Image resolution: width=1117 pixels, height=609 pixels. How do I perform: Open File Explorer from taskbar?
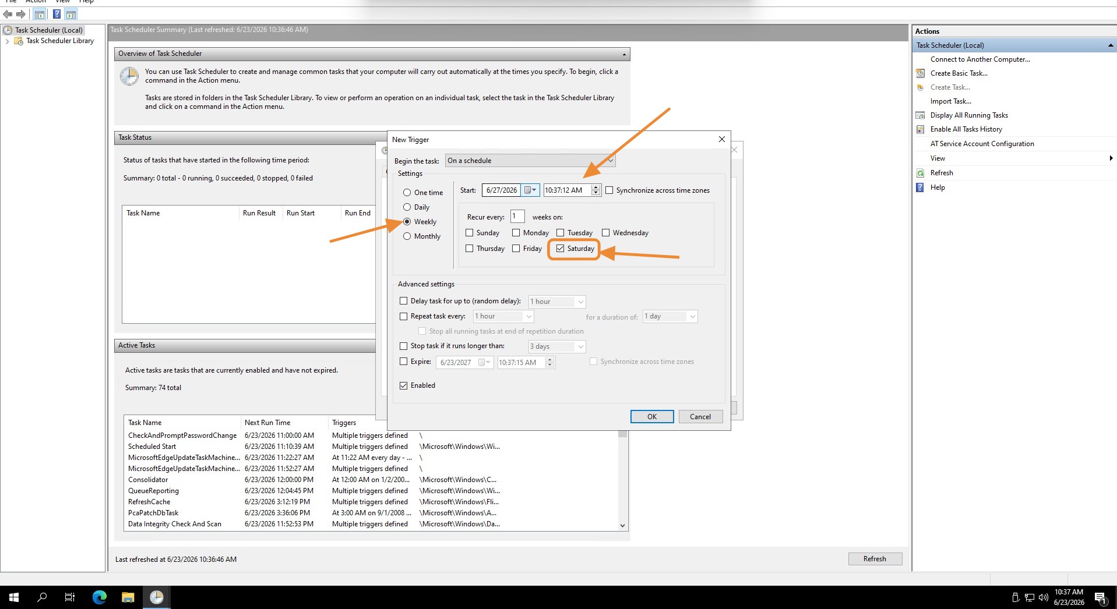pos(128,597)
